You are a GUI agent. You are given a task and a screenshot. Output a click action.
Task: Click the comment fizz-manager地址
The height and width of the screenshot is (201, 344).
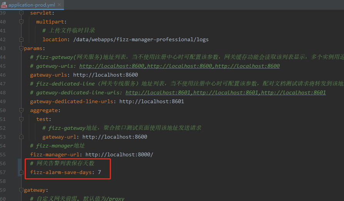(x=57, y=146)
